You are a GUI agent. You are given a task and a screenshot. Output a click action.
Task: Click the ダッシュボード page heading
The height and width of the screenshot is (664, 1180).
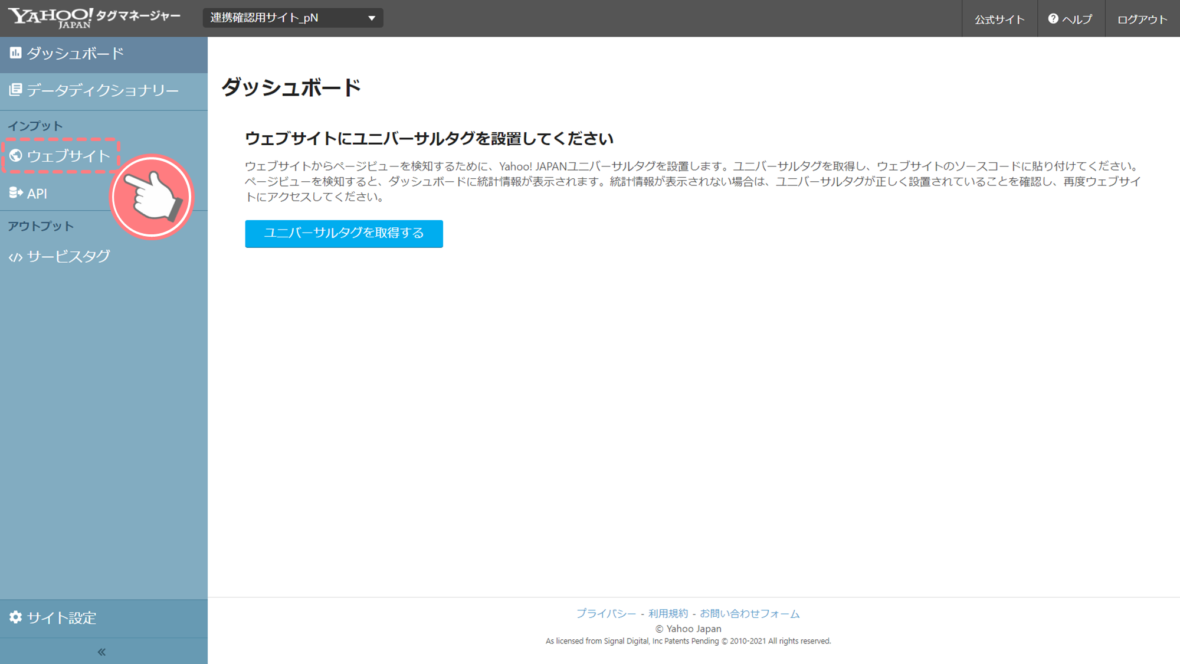291,88
